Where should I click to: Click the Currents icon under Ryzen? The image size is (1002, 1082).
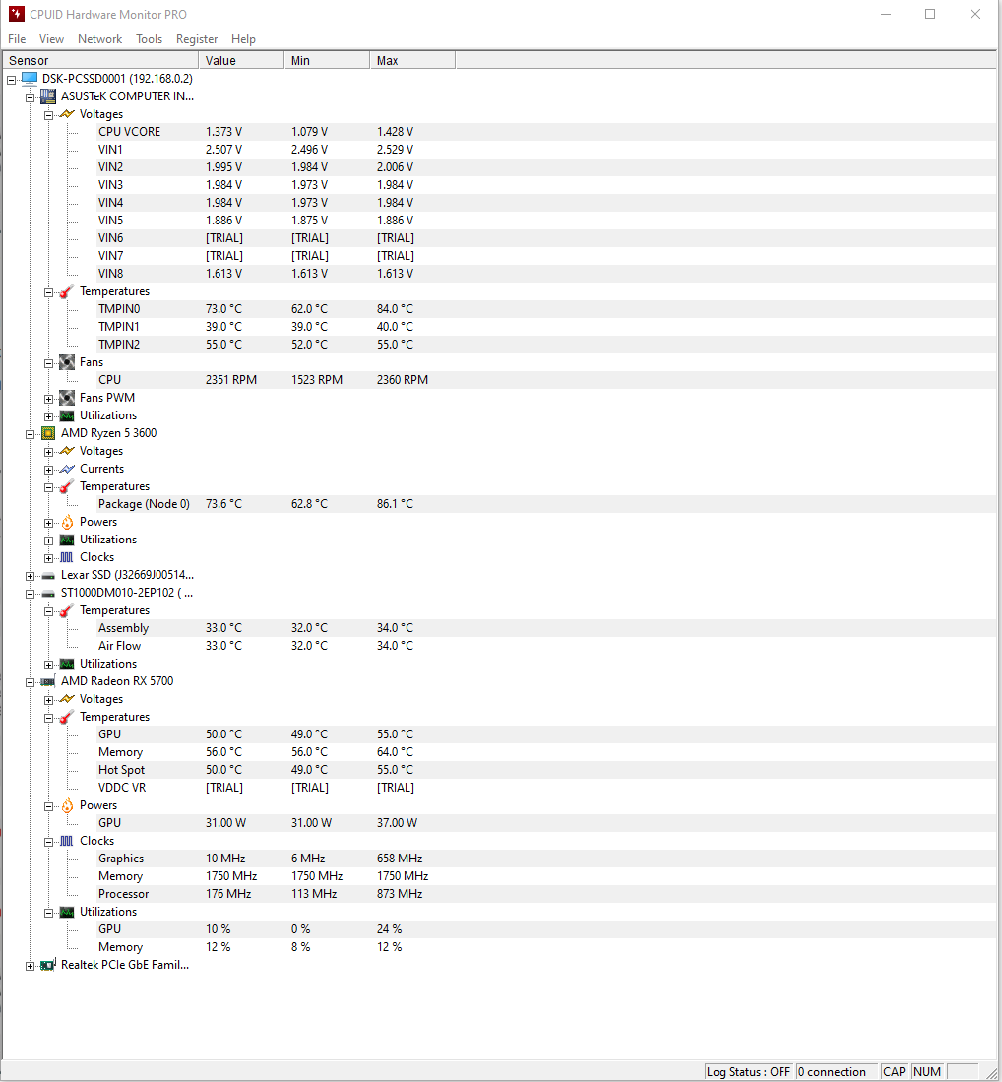[x=67, y=469]
